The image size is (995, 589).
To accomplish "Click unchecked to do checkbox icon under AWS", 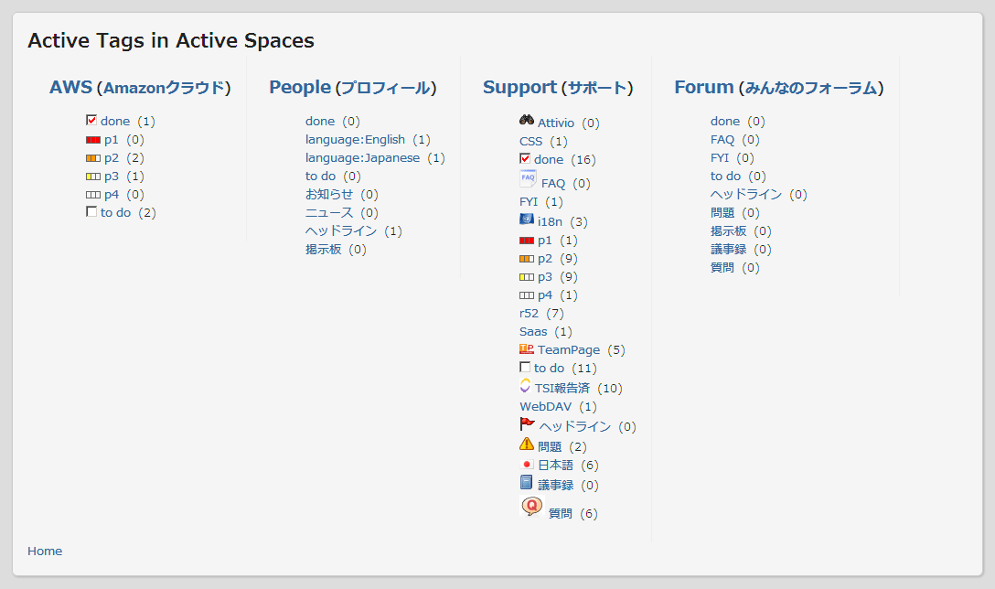I will click(x=91, y=211).
